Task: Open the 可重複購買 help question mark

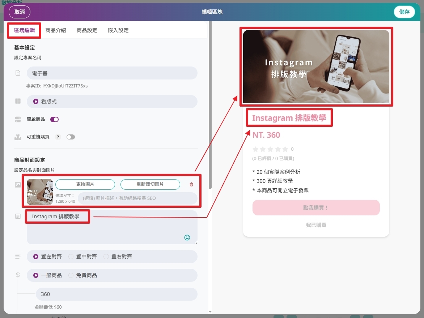Action: (x=58, y=137)
